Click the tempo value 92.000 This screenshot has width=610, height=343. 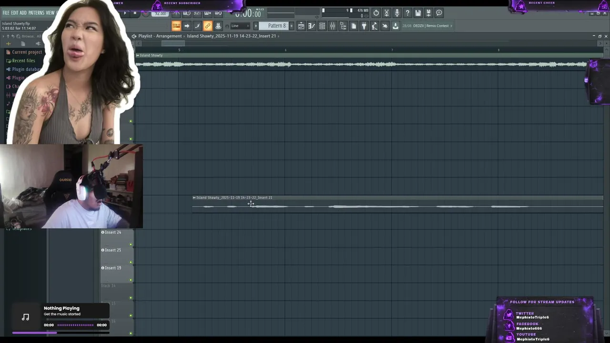click(x=160, y=13)
